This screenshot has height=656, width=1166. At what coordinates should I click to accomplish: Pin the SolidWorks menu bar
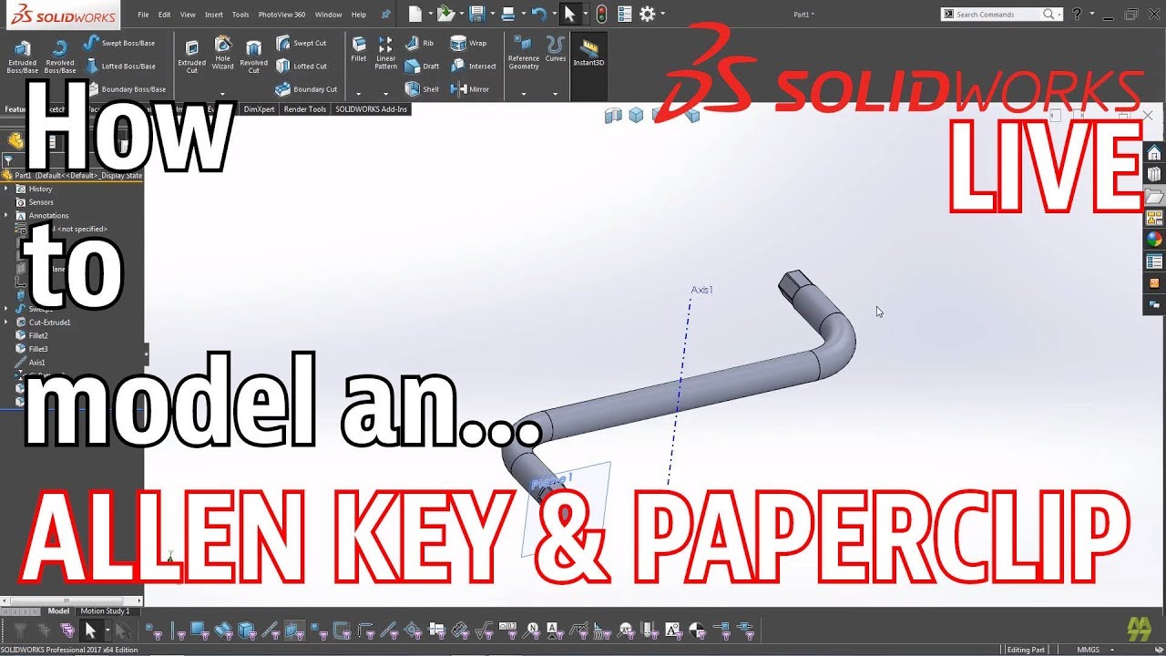click(x=386, y=15)
